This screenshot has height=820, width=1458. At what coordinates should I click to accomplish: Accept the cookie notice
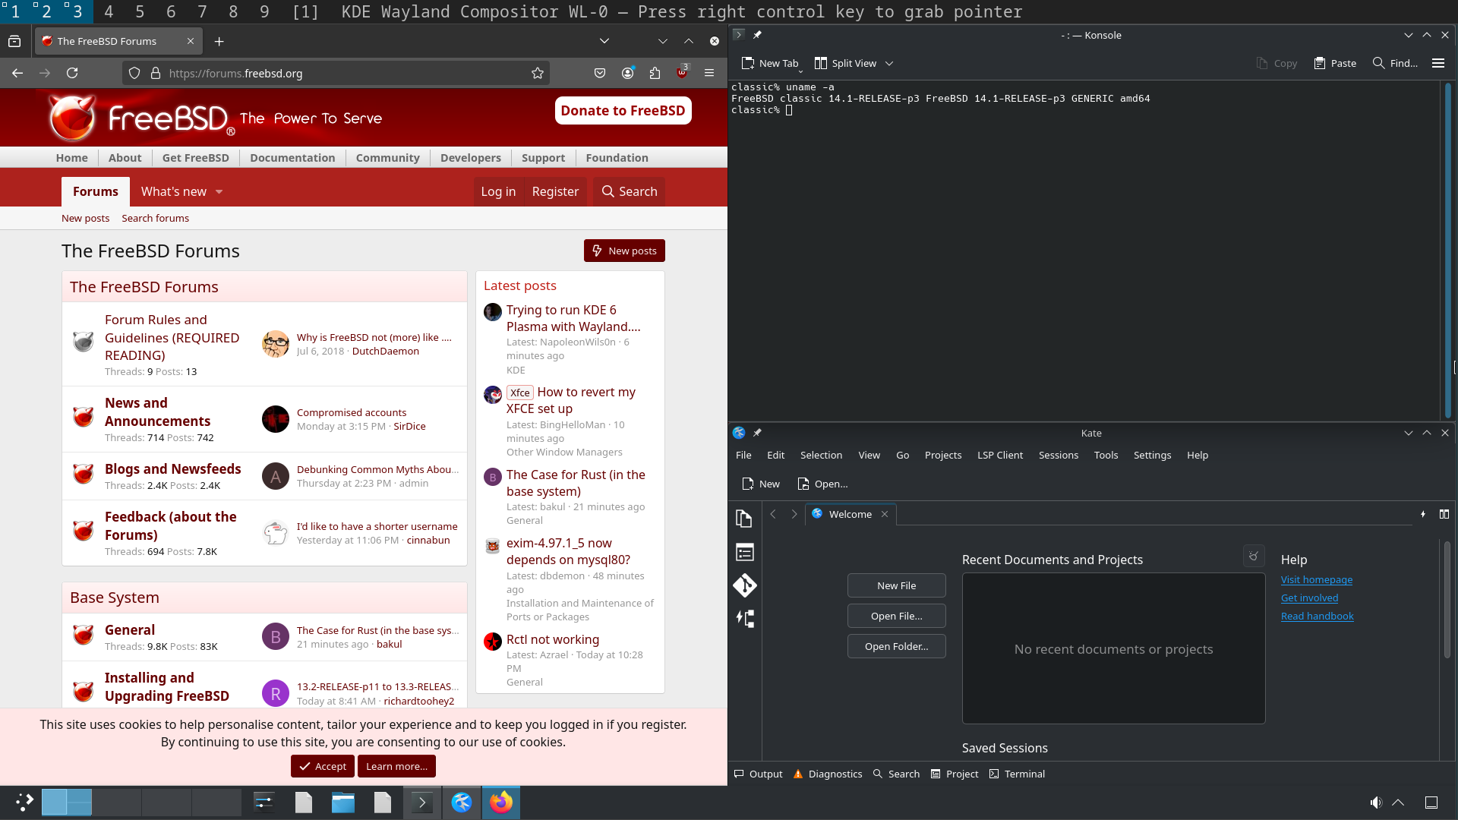[323, 766]
